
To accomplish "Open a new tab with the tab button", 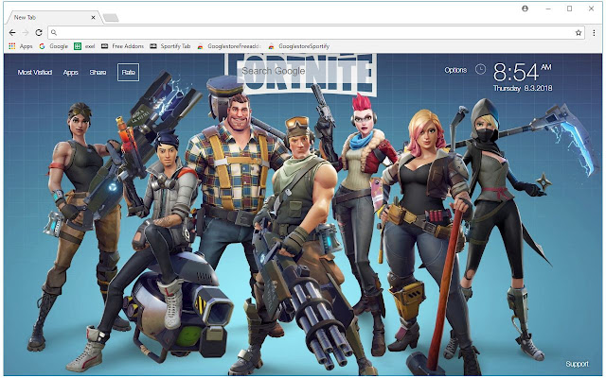I will pos(111,18).
